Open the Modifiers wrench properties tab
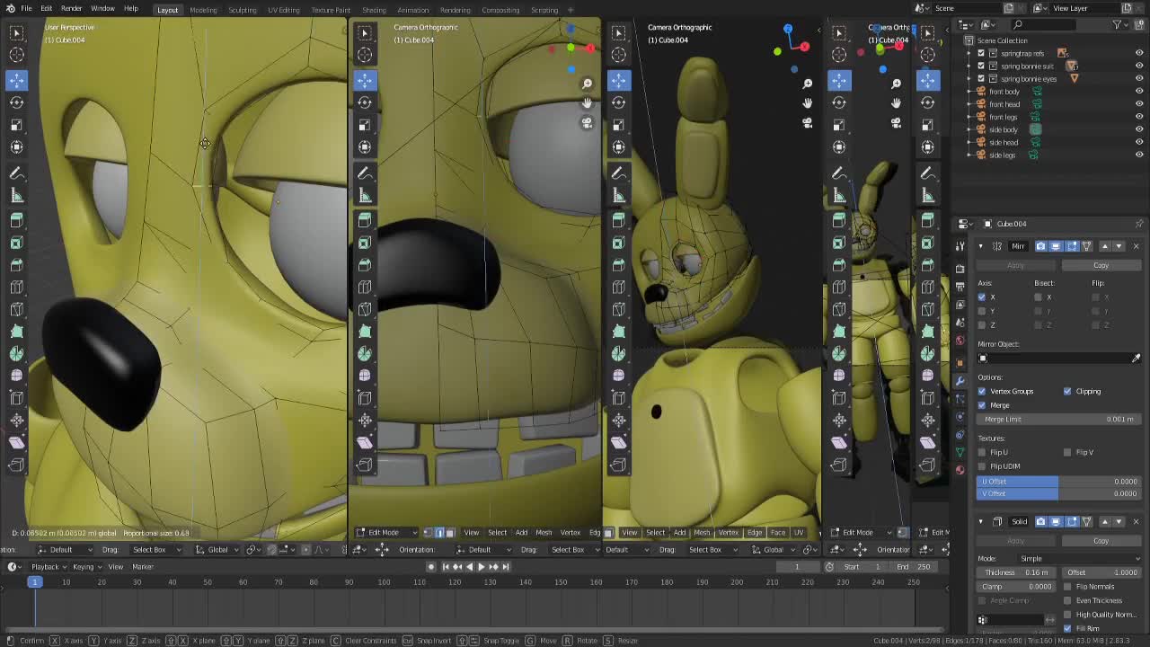 pos(960,380)
